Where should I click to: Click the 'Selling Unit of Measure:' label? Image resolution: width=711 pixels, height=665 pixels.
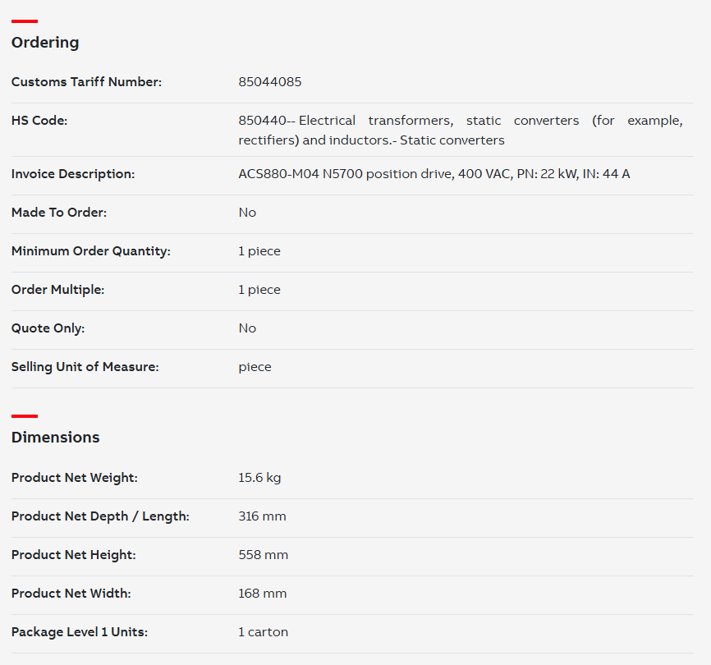85,366
